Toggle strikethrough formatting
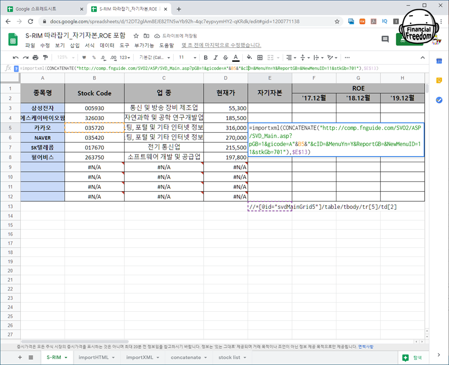The image size is (449, 365). [x=226, y=58]
